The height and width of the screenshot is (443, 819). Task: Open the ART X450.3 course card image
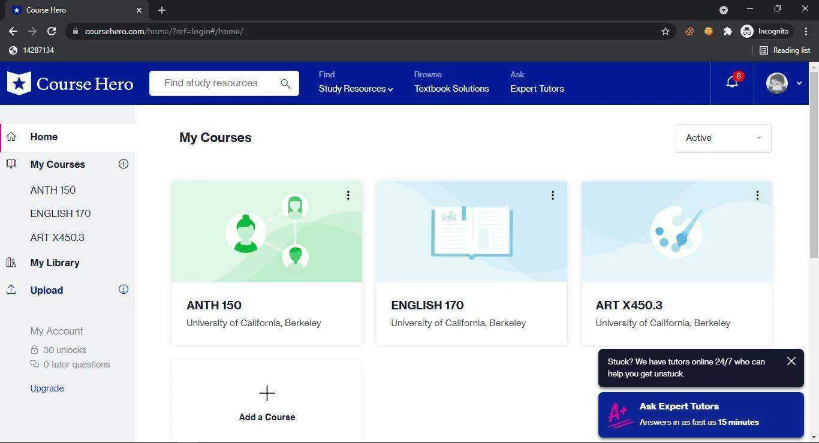point(676,231)
